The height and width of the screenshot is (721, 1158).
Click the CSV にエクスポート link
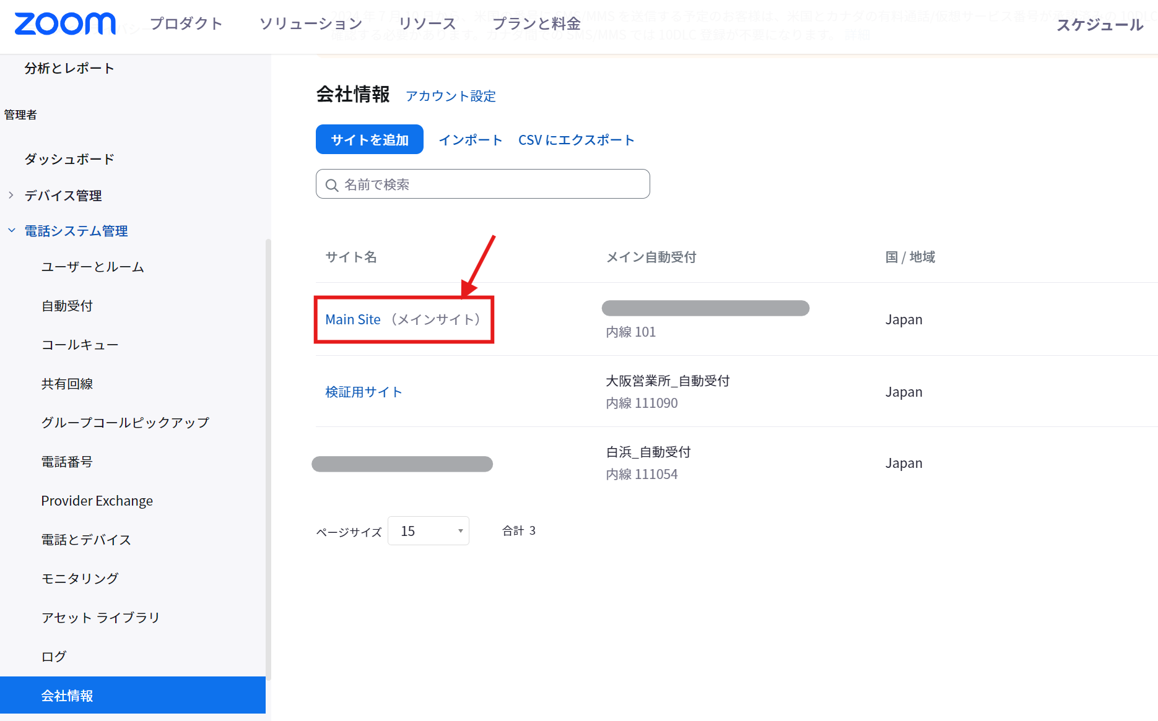(576, 140)
